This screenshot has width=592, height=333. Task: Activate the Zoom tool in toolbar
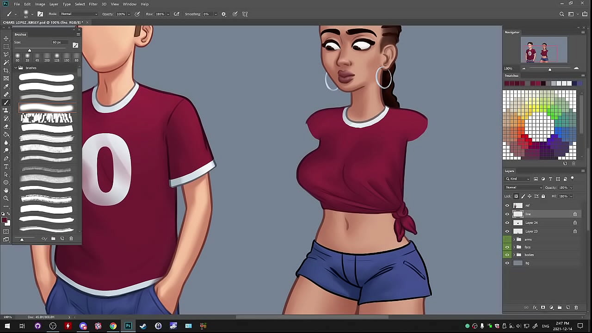click(6, 198)
